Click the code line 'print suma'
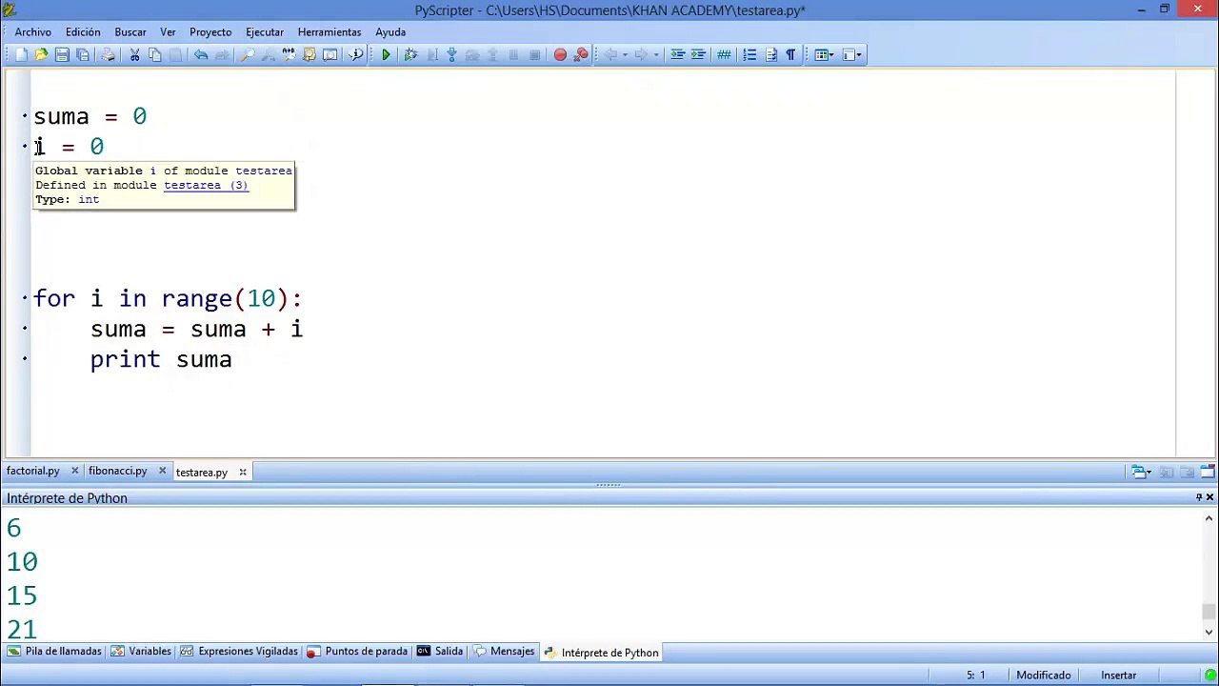This screenshot has width=1219, height=686. (161, 359)
